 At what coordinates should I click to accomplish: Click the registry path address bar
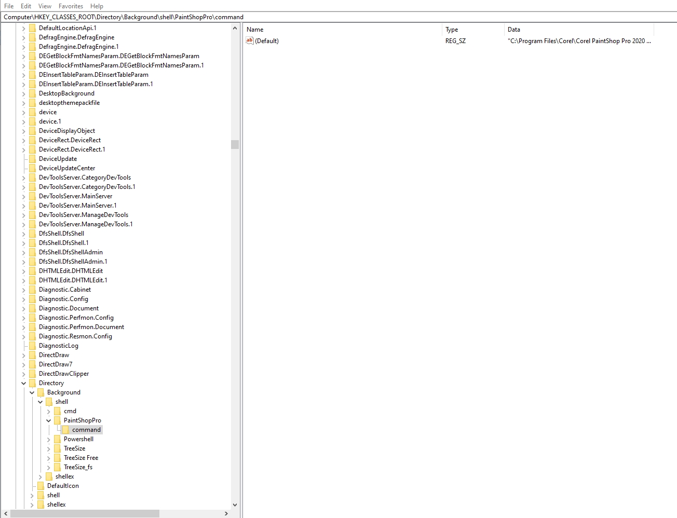338,17
